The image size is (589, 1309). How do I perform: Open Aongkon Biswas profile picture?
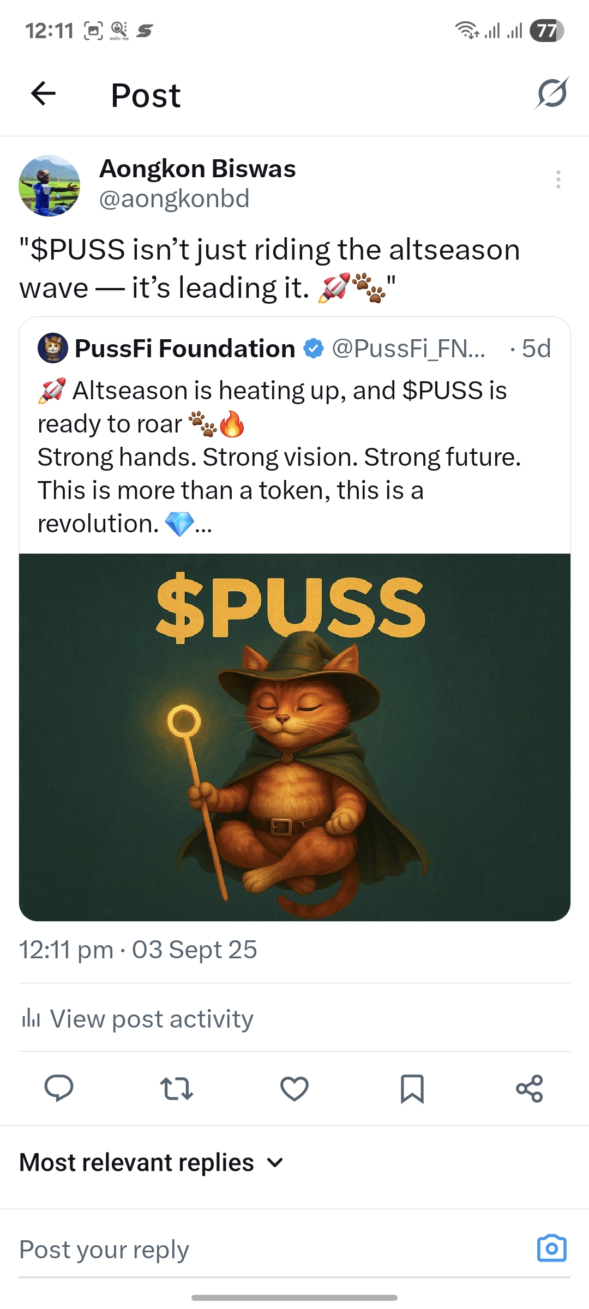[x=50, y=185]
